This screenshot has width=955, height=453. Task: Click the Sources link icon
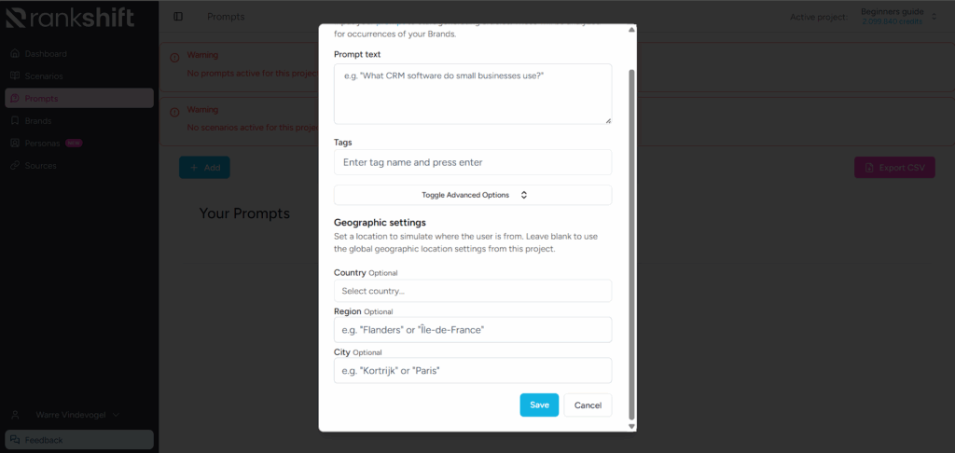(15, 166)
